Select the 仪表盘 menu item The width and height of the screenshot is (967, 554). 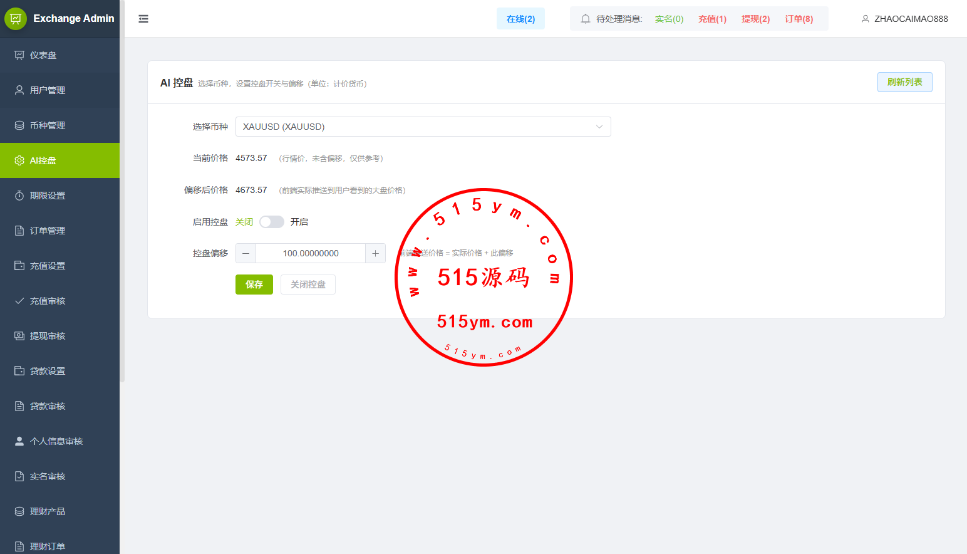point(43,55)
